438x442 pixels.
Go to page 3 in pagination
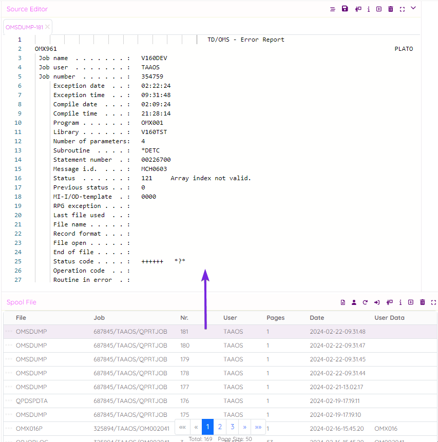tap(232, 427)
